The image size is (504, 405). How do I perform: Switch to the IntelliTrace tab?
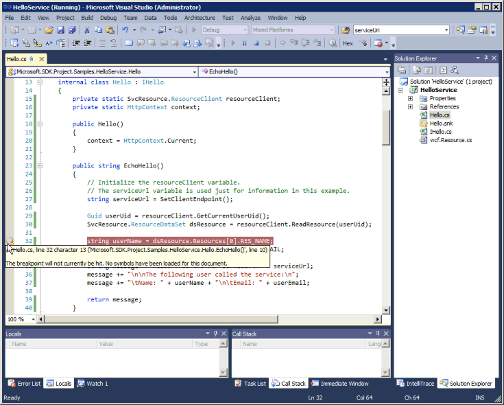coord(416,384)
